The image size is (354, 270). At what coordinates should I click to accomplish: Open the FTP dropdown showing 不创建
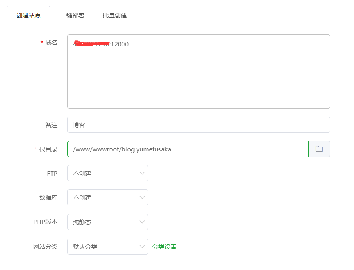(x=107, y=173)
